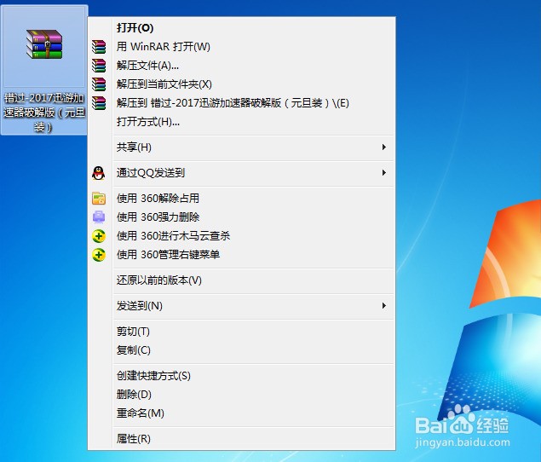This screenshot has height=462, width=541.
Task: Expand the 共享(H) submenu arrow
Action: pos(383,147)
